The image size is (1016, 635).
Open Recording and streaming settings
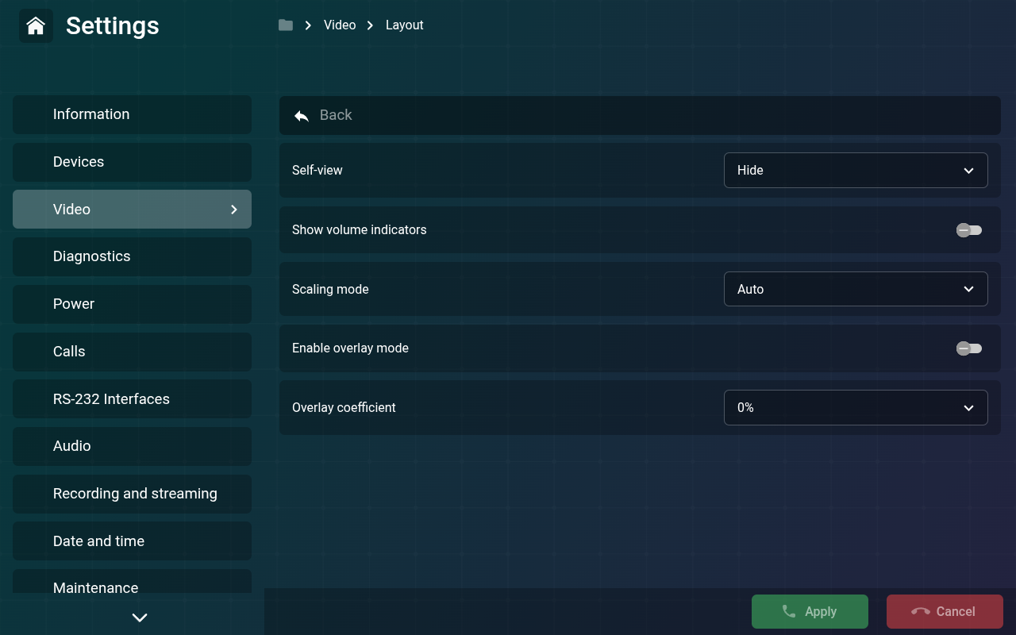132,494
